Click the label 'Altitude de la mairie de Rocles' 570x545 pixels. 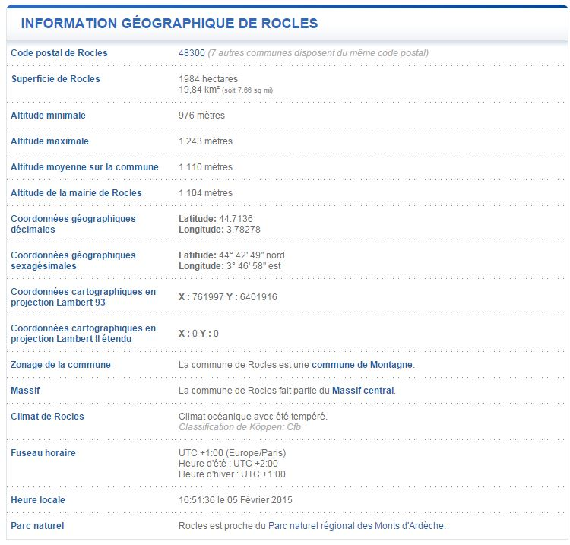(x=76, y=193)
